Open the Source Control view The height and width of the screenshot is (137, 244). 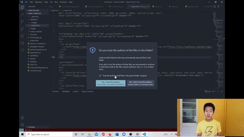(22, 22)
